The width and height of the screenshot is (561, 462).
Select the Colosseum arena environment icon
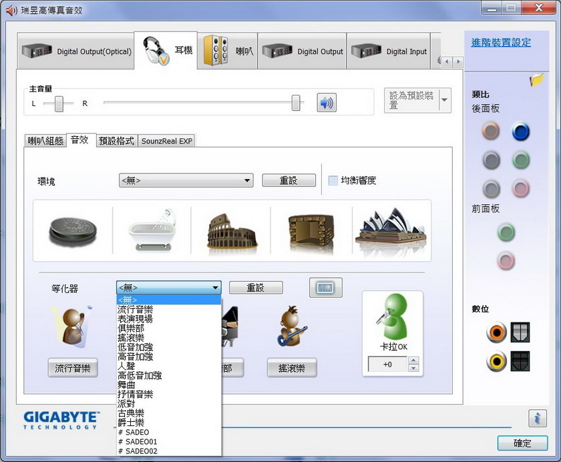pos(232,231)
